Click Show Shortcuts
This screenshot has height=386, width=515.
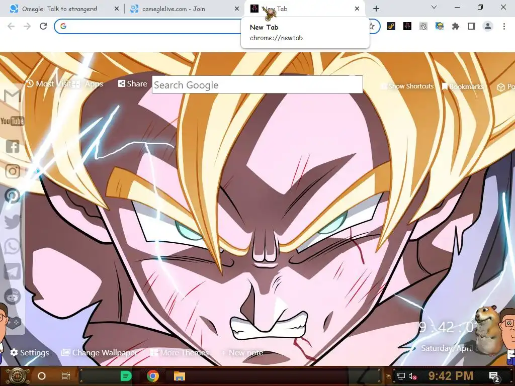point(407,86)
